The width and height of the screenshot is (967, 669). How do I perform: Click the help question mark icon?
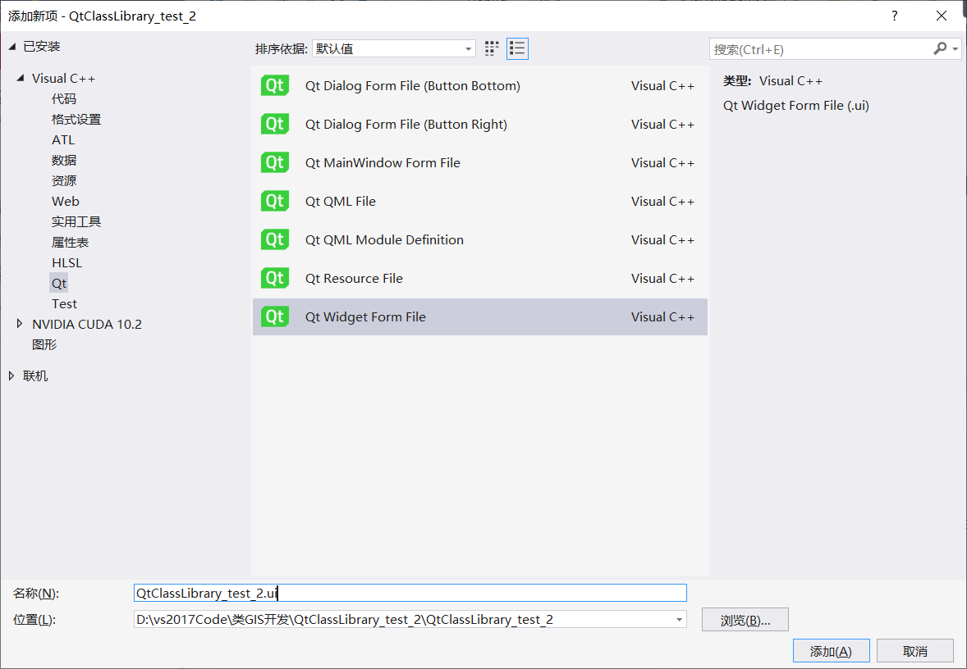coord(894,16)
